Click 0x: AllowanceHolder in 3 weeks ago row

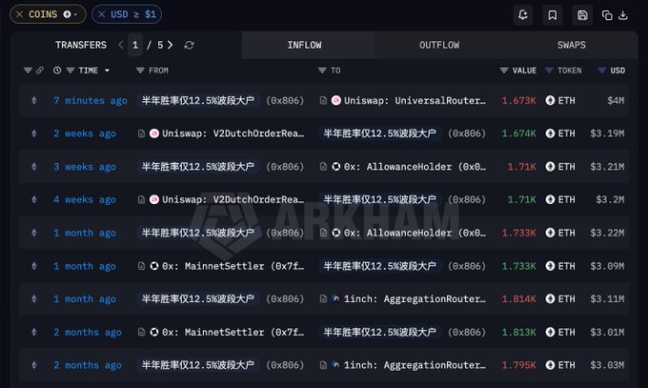click(415, 167)
